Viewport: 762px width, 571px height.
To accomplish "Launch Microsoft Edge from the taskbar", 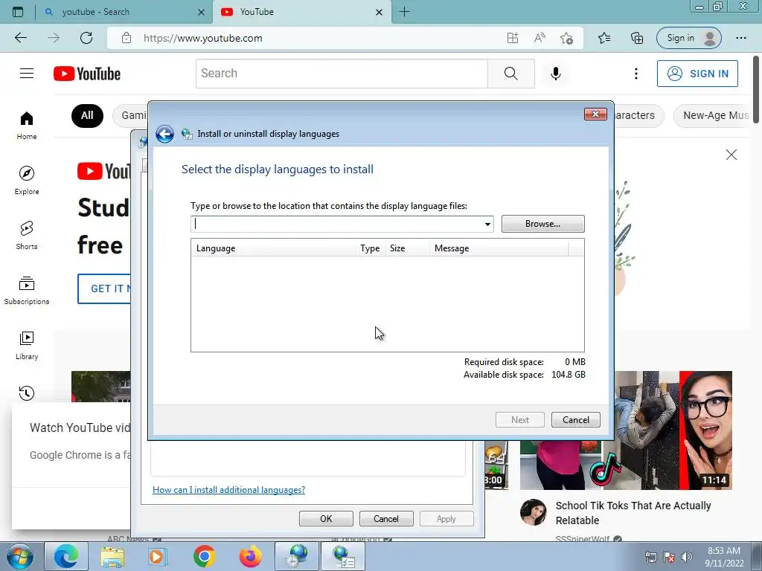I will [x=66, y=556].
